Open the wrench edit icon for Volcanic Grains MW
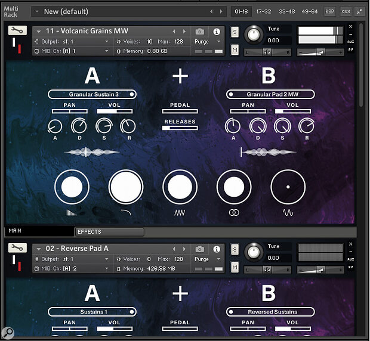 pos(17,30)
